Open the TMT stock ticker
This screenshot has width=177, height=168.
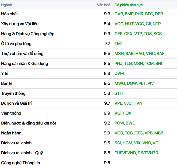point(119,44)
